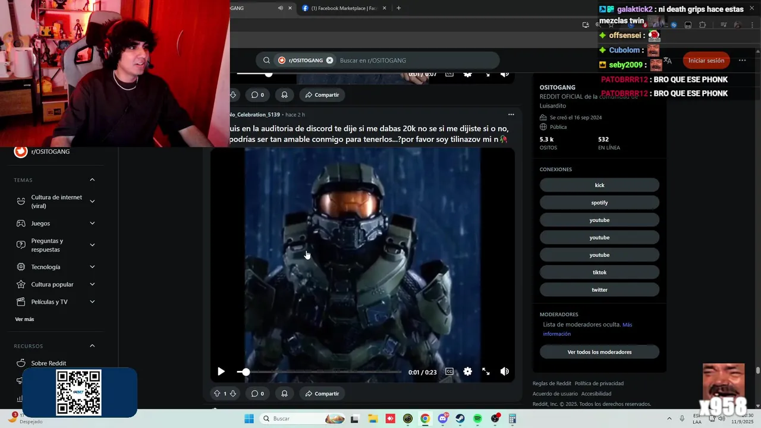
Task: Open the tiktok connection link
Action: click(x=599, y=272)
